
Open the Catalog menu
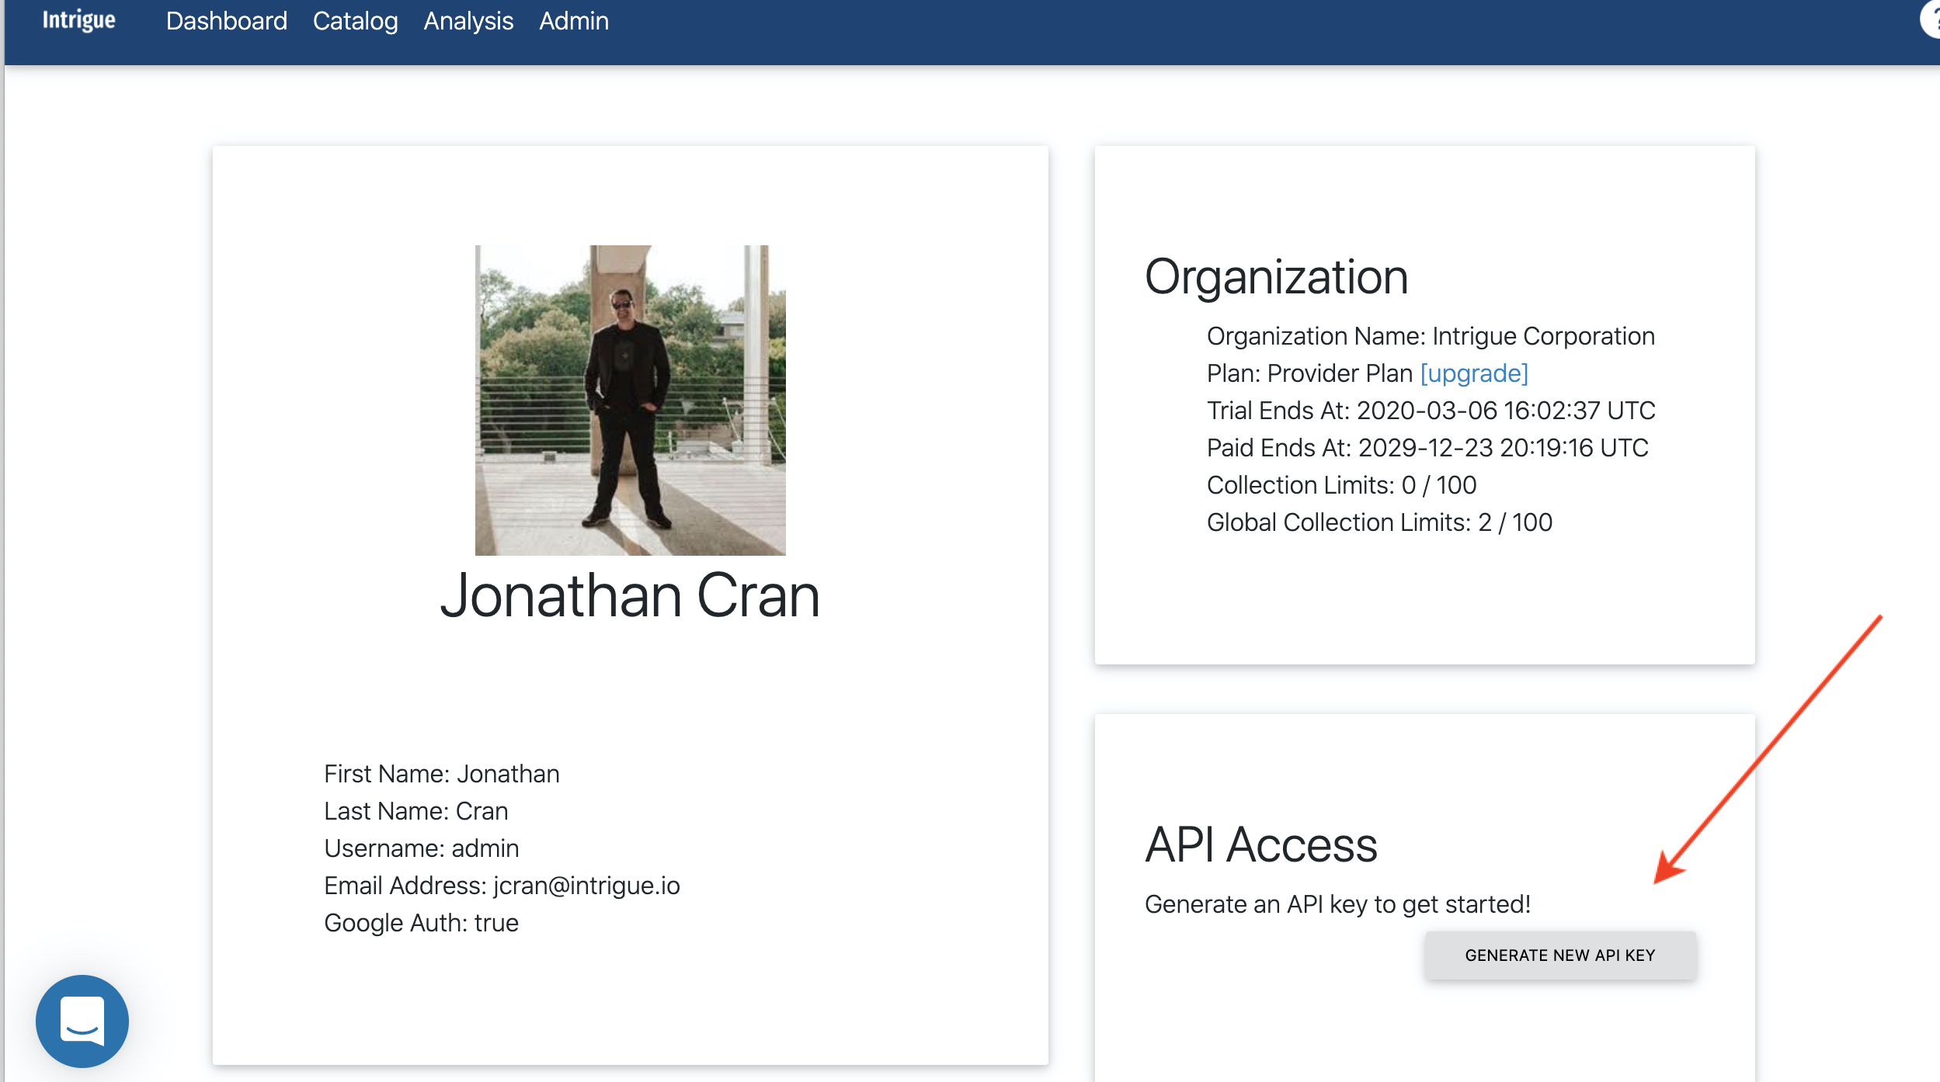pyautogui.click(x=355, y=21)
